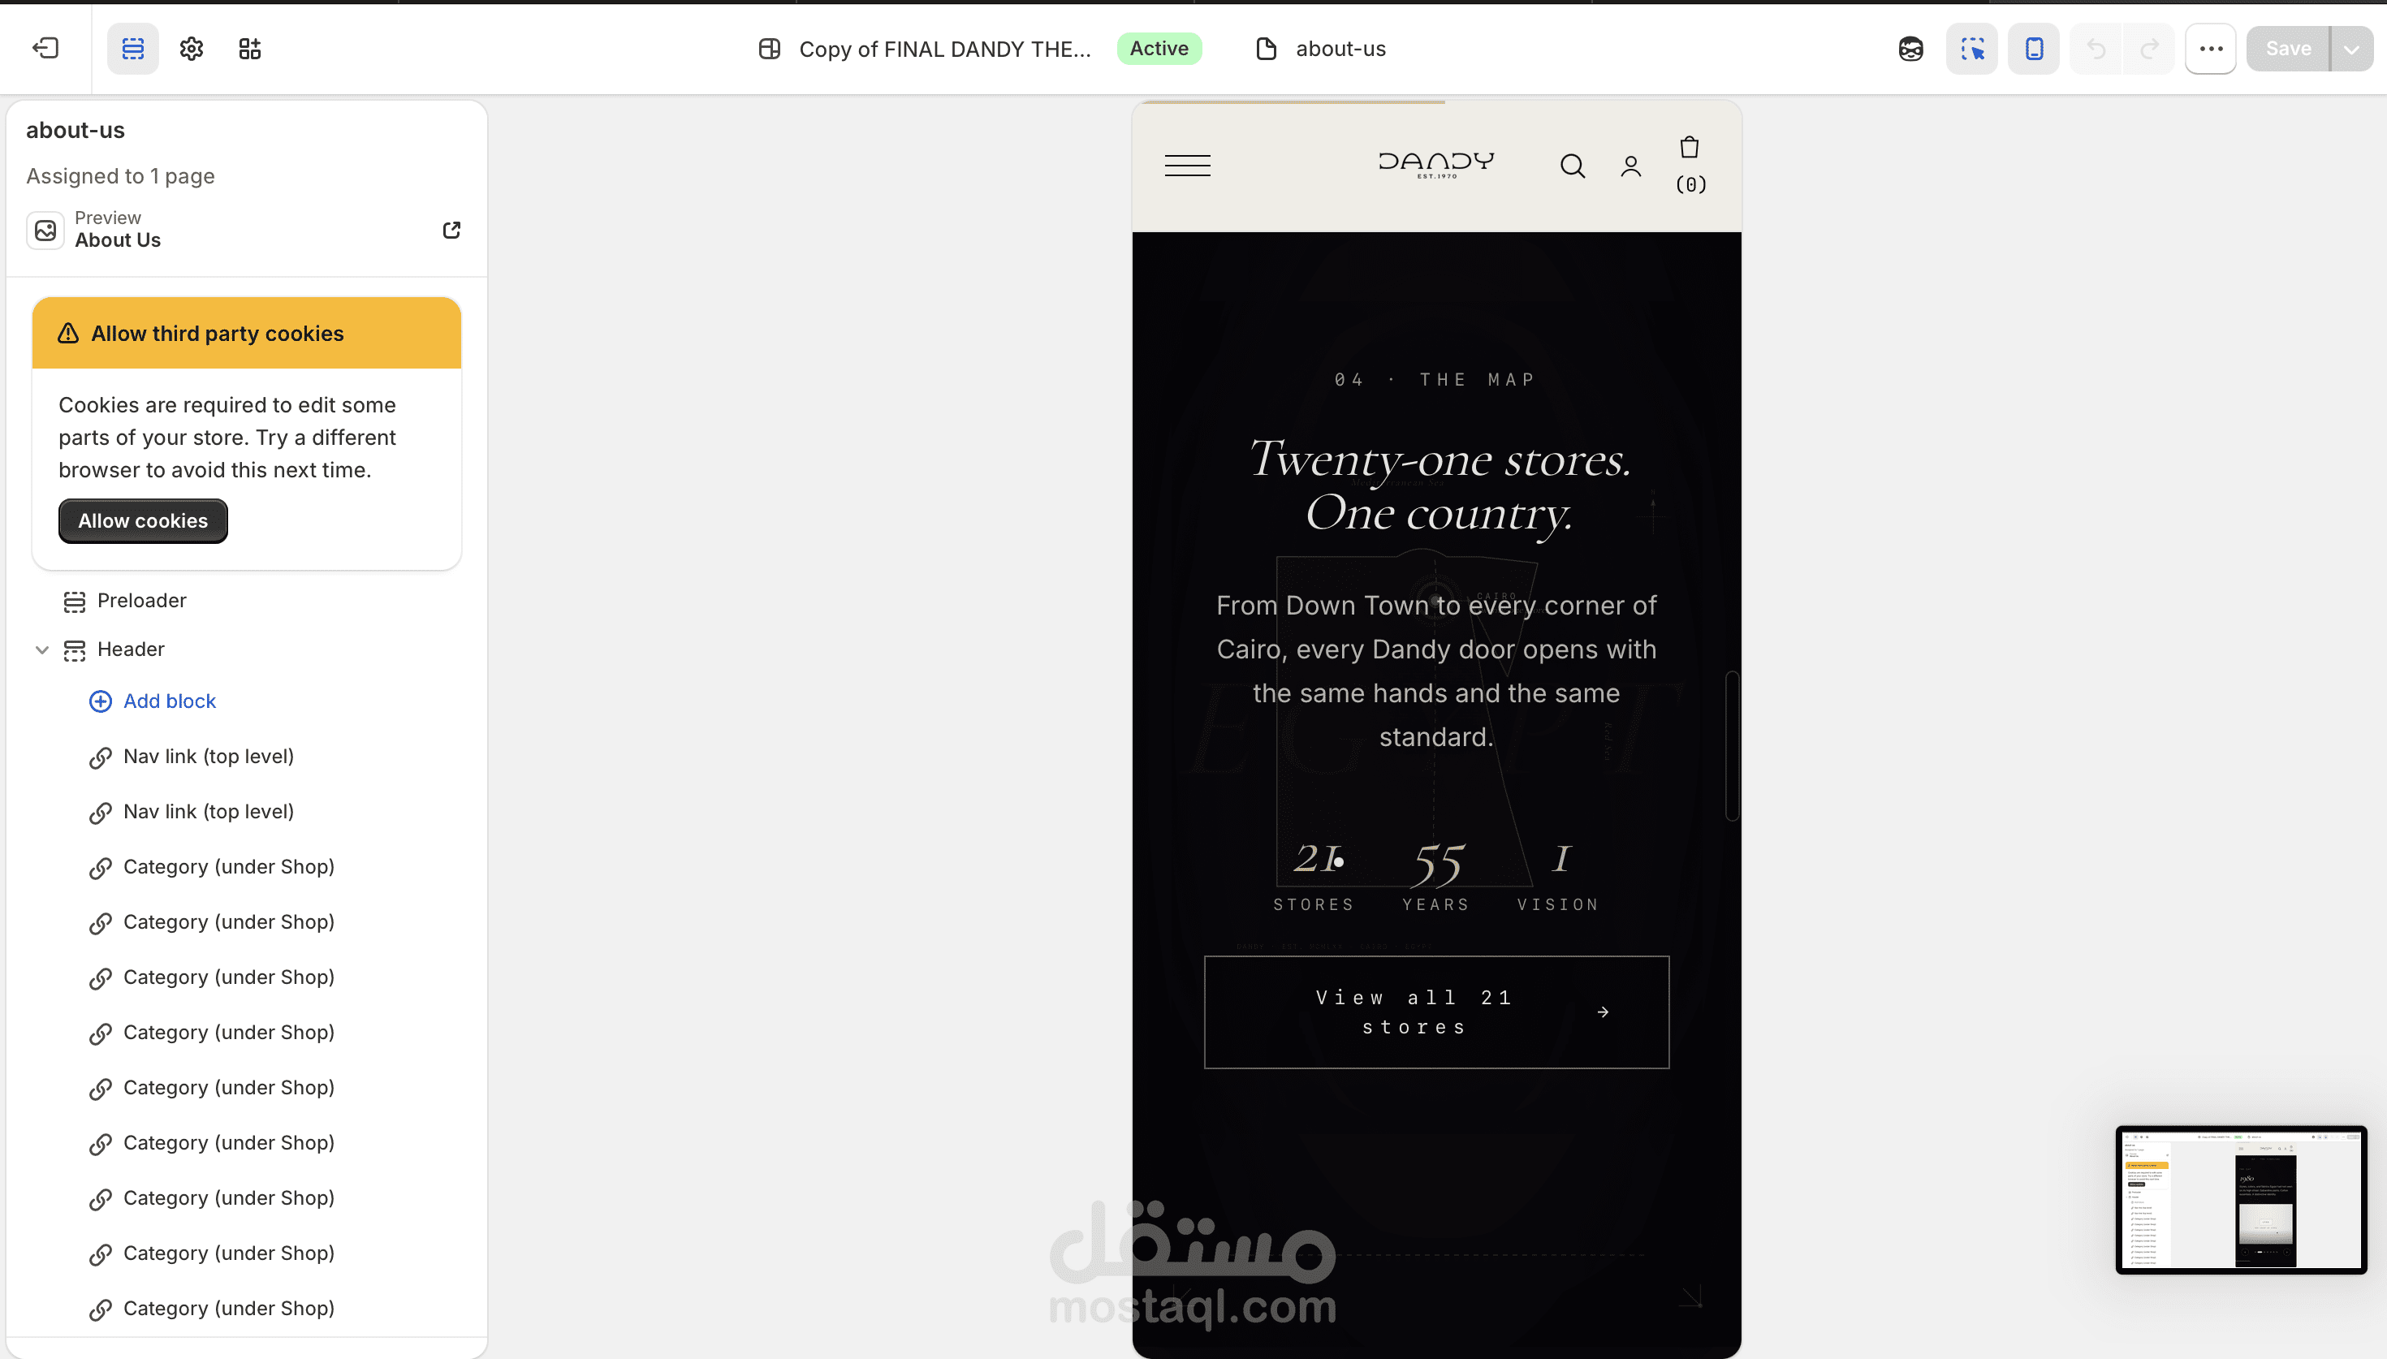Collapse the Header section
2387x1359 pixels.
pyautogui.click(x=42, y=649)
